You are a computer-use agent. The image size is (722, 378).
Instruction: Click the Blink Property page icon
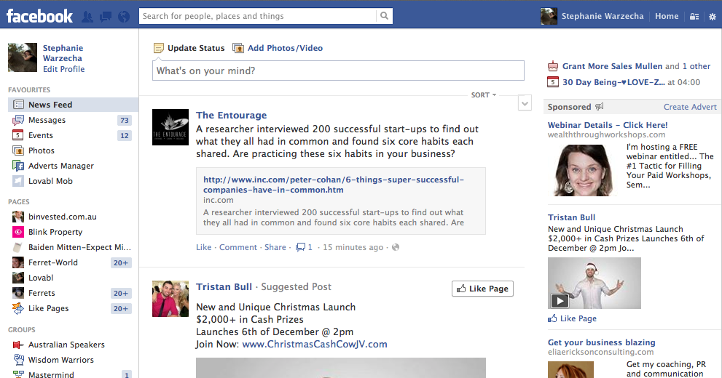[x=18, y=232]
